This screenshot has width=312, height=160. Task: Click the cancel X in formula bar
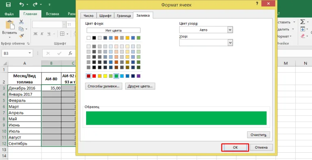[x=48, y=53]
